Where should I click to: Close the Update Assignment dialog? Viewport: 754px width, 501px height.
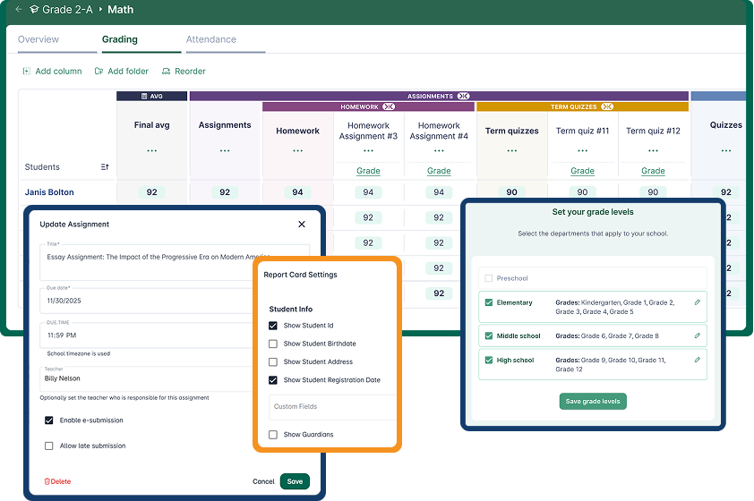click(x=301, y=225)
